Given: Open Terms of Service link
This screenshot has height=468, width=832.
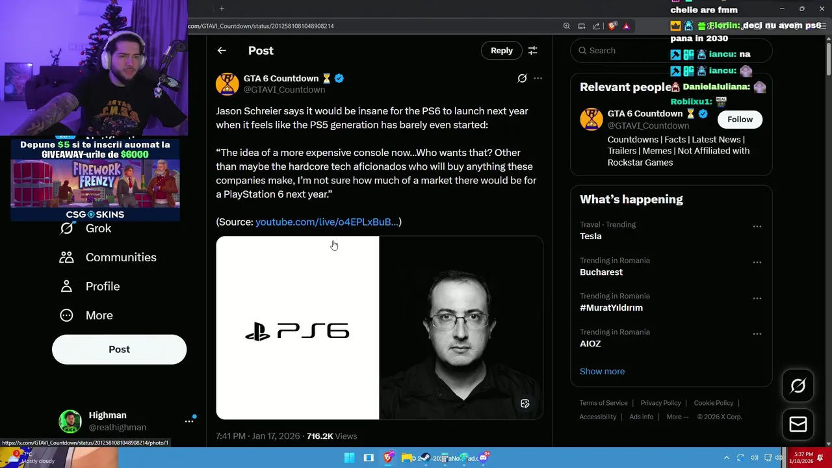Looking at the screenshot, I should coord(603,403).
